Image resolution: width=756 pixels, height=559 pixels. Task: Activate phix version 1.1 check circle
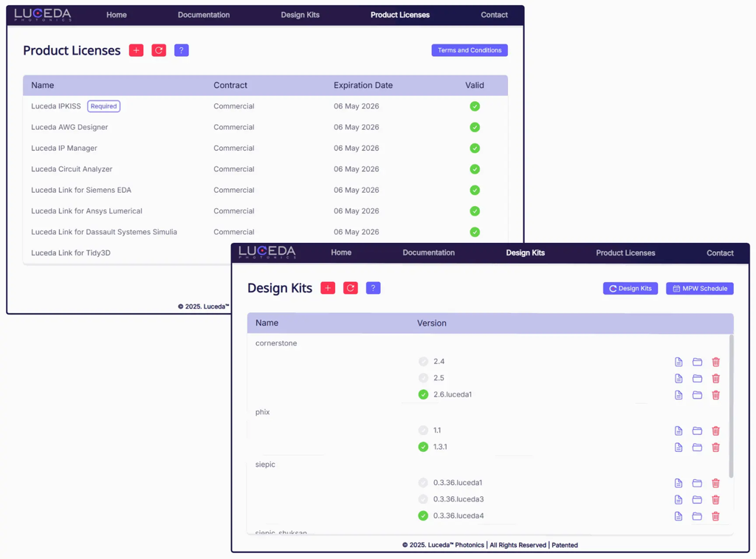[x=423, y=431]
